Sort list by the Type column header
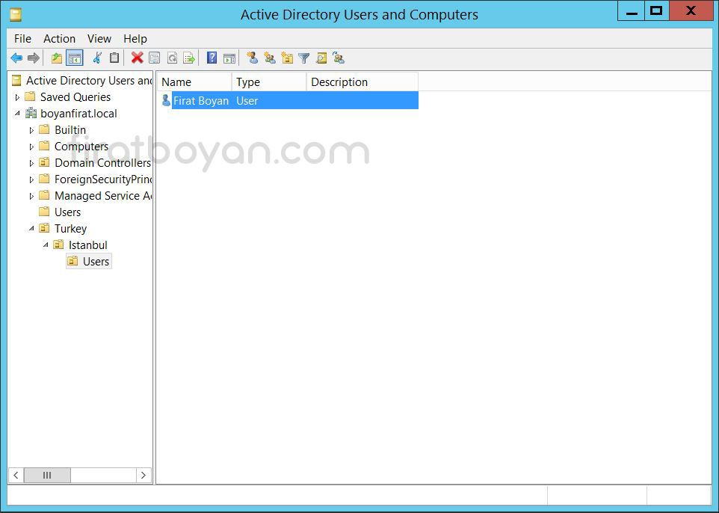The image size is (719, 513). tap(269, 82)
